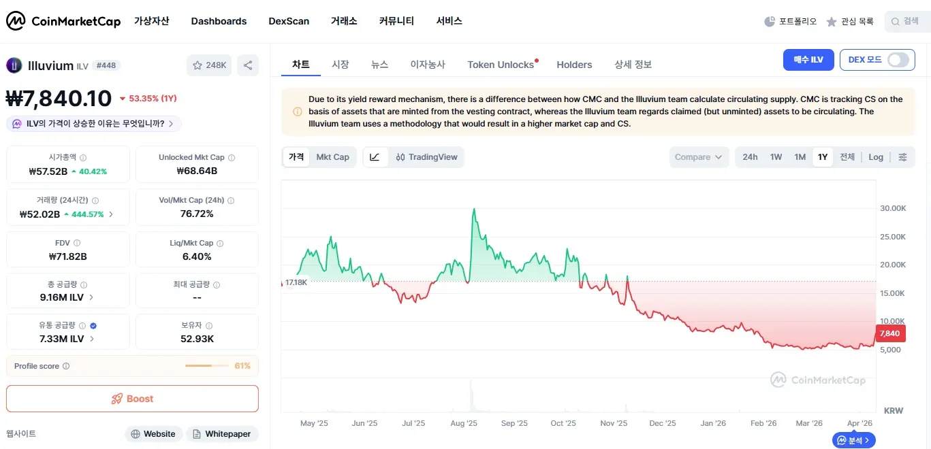Image resolution: width=931 pixels, height=449 pixels.
Task: Open the 커뮤니티 menu
Action: pos(396,21)
